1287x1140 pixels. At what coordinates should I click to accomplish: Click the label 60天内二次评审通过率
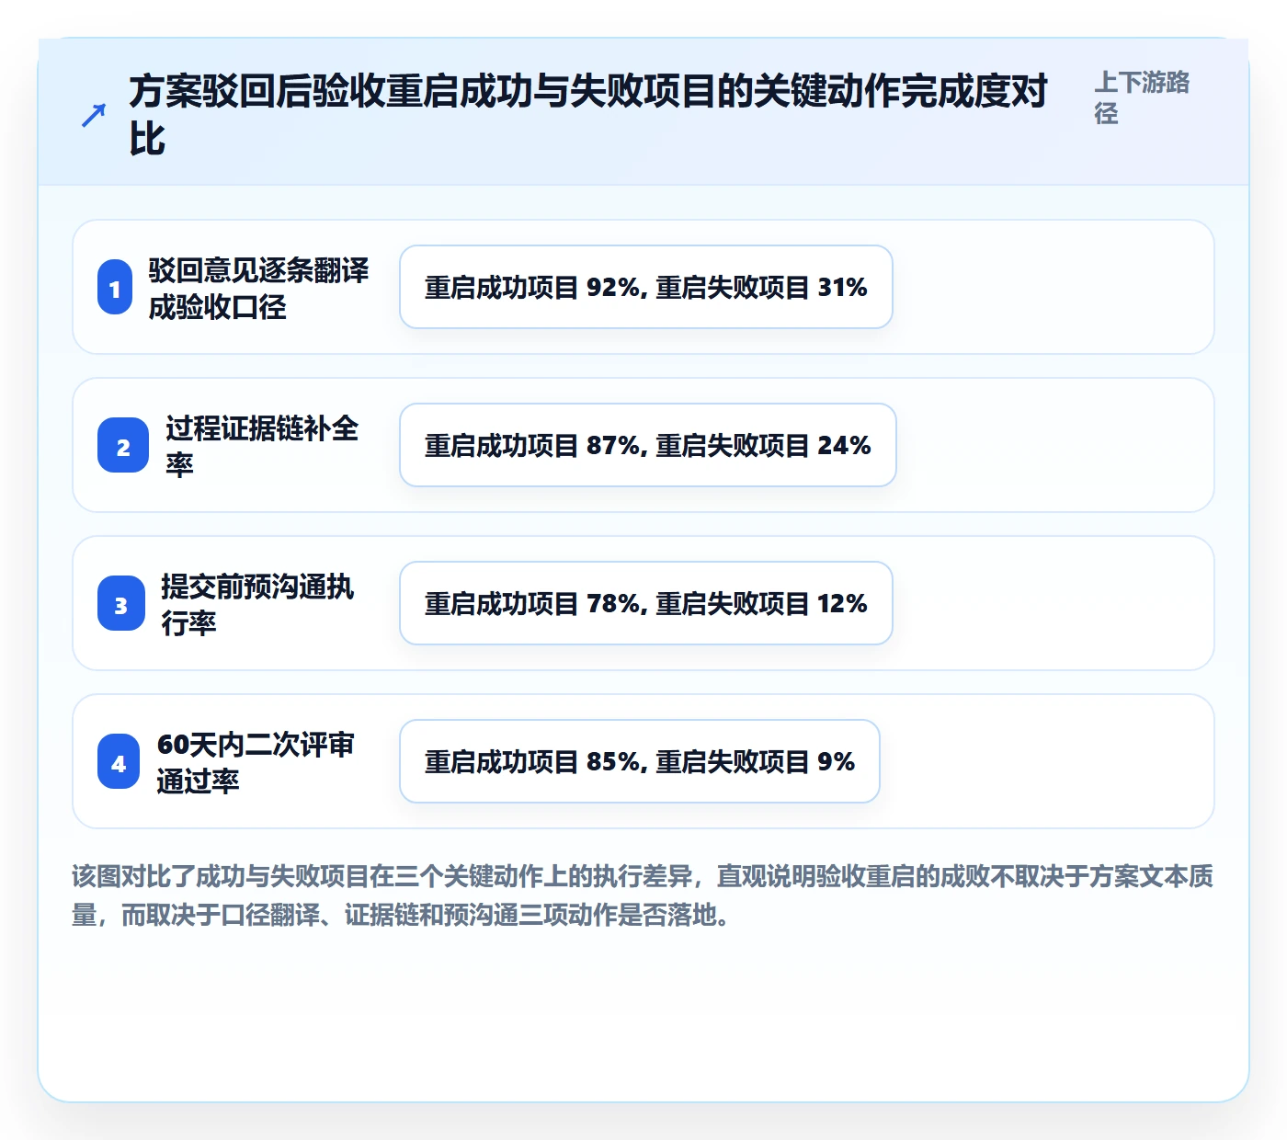pyautogui.click(x=256, y=762)
